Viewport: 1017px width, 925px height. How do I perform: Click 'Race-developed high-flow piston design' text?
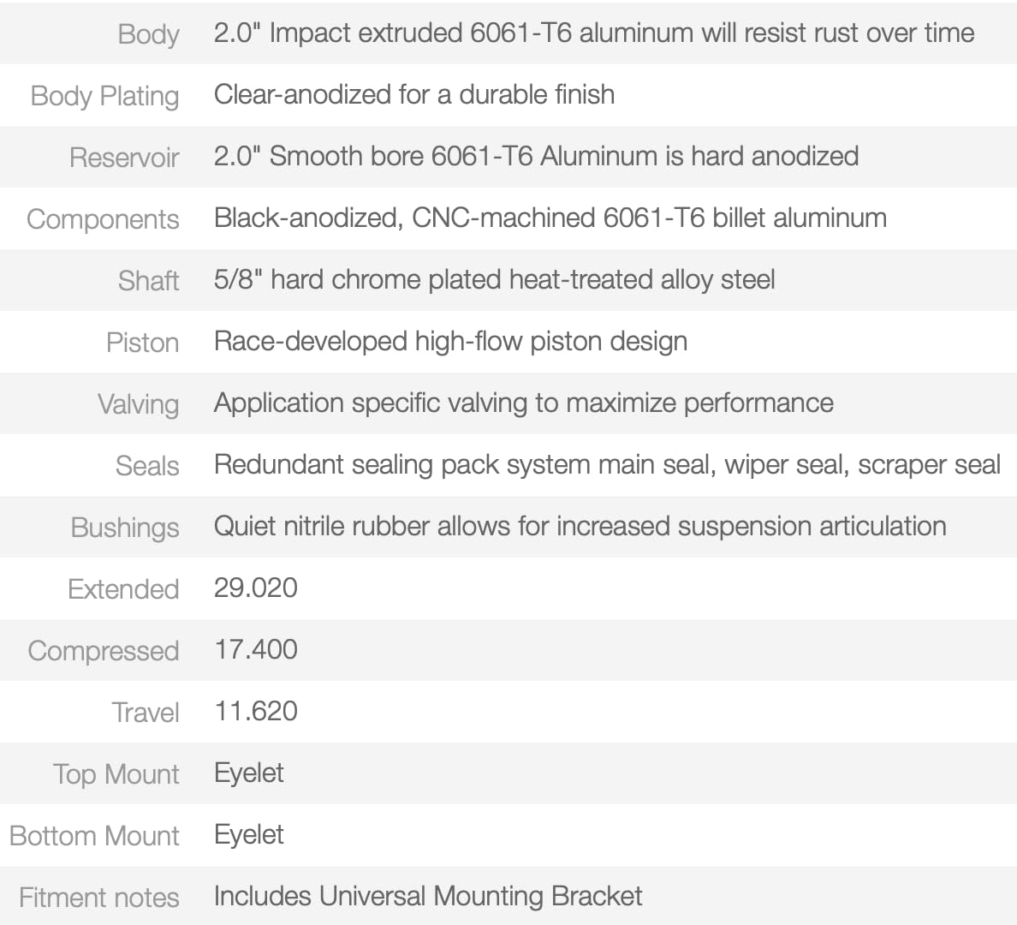coord(451,342)
